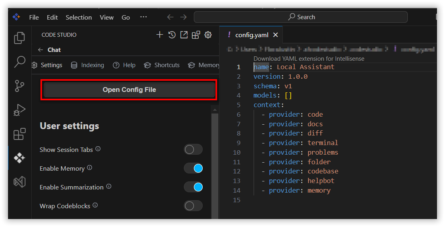Viewport: 445px width, 227px height.
Task: Open the Extensions view
Action: coord(19,134)
